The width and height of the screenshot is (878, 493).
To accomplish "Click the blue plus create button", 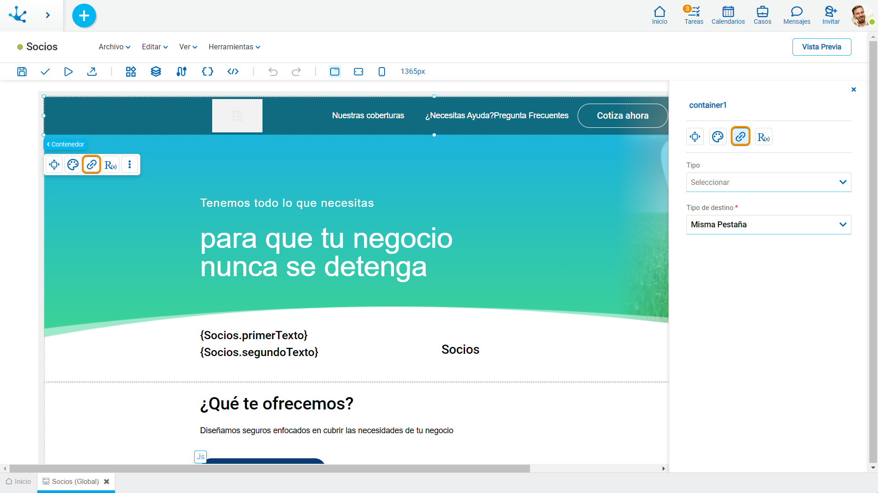I will pyautogui.click(x=84, y=16).
